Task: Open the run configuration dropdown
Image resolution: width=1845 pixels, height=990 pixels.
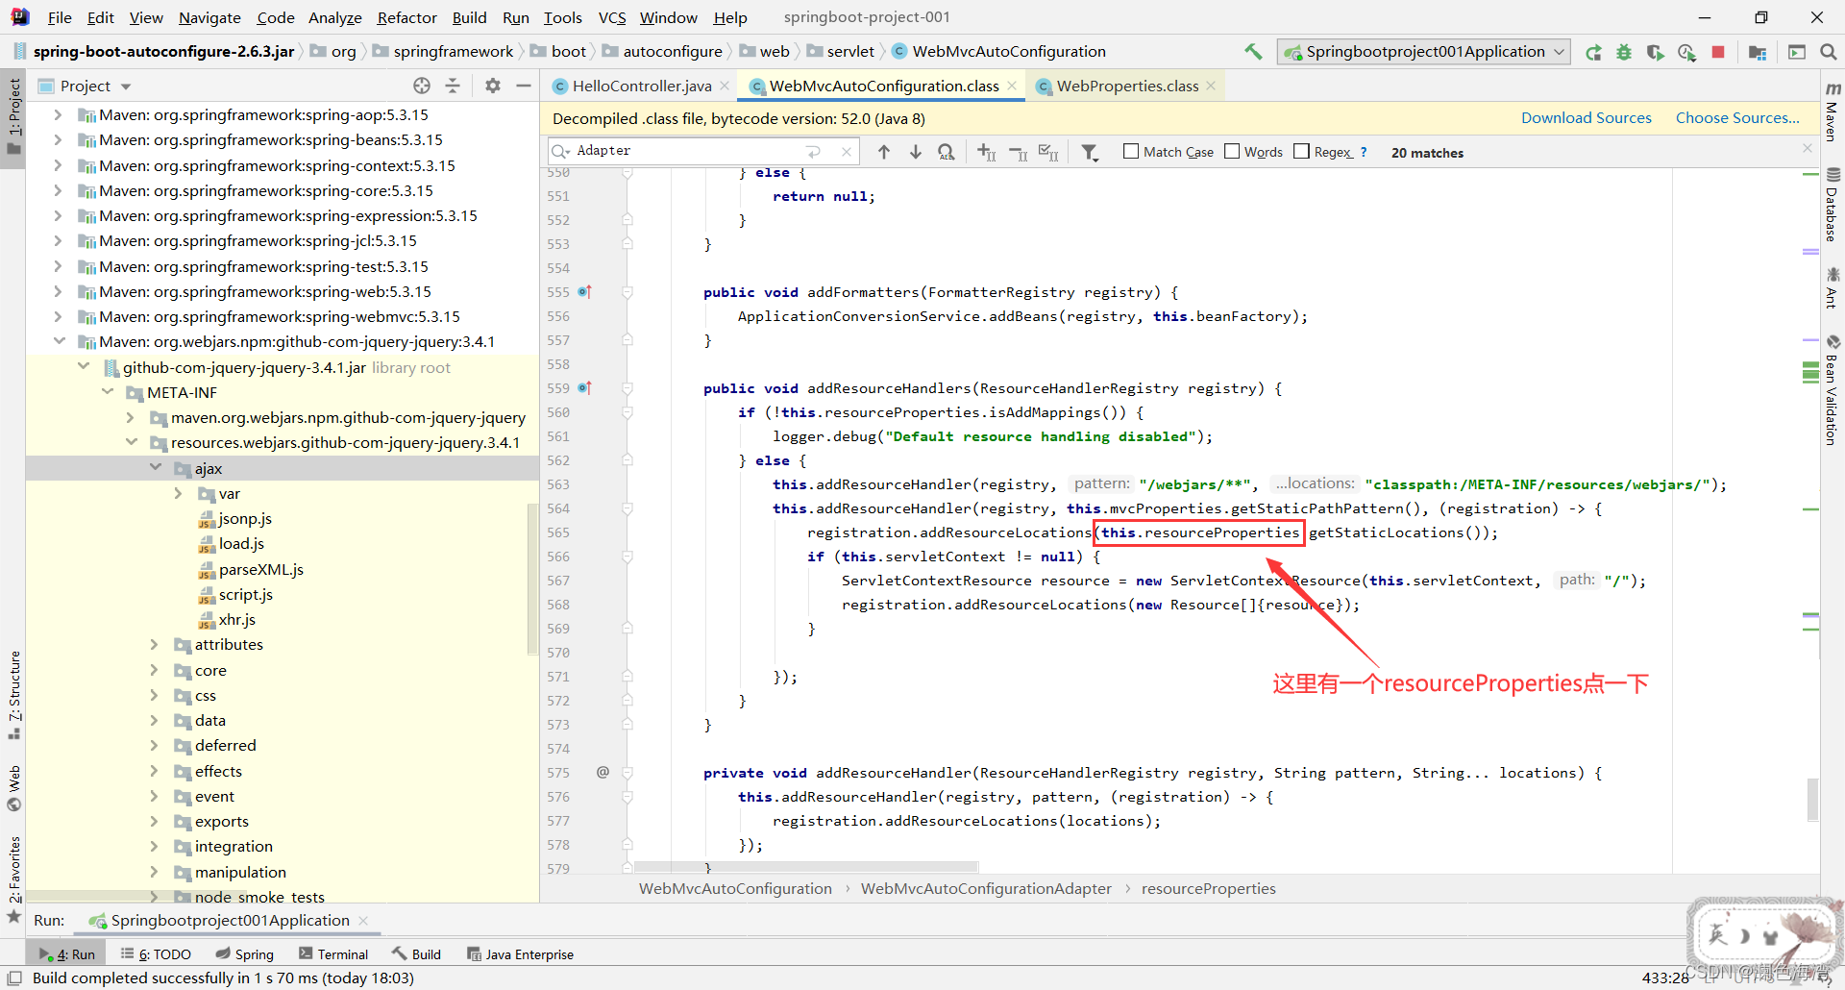Action: click(x=1424, y=52)
